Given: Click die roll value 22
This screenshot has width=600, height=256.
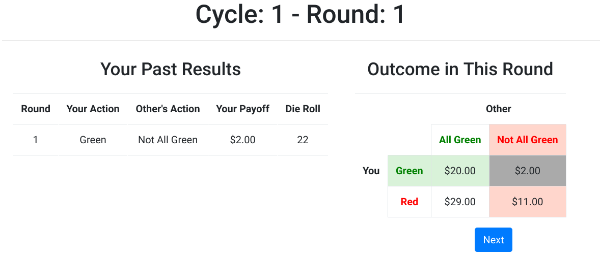Looking at the screenshot, I should pyautogui.click(x=303, y=140).
